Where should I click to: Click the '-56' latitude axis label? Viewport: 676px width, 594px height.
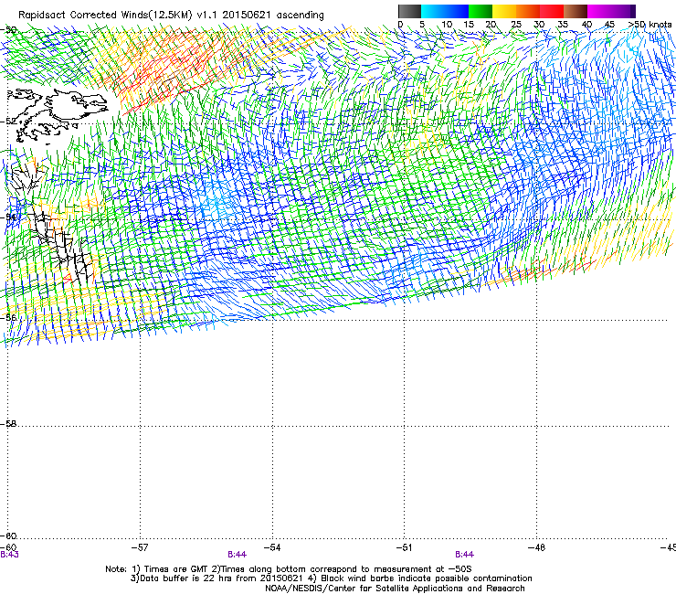pos(8,317)
